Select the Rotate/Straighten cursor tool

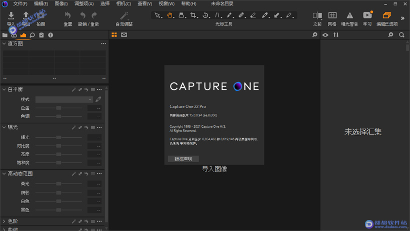pos(206,15)
